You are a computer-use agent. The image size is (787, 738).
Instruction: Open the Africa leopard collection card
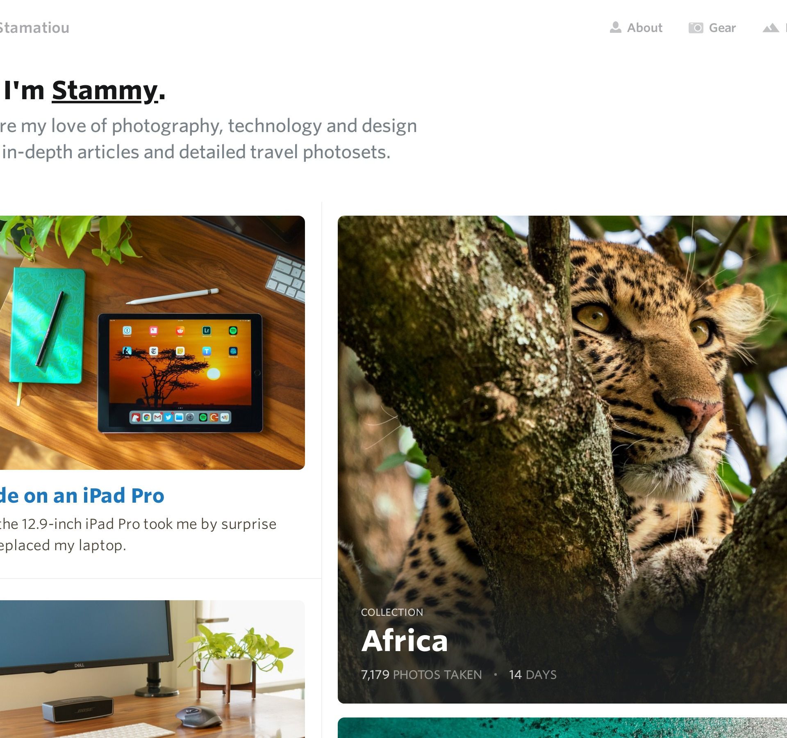click(562, 460)
